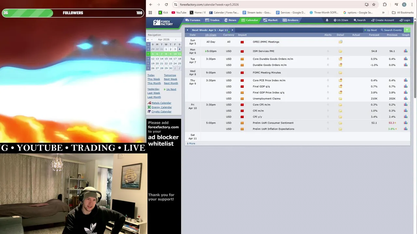
Task: Toggle alert bell for Prelim UoM Consumer Sentiment
Action: pos(328,123)
